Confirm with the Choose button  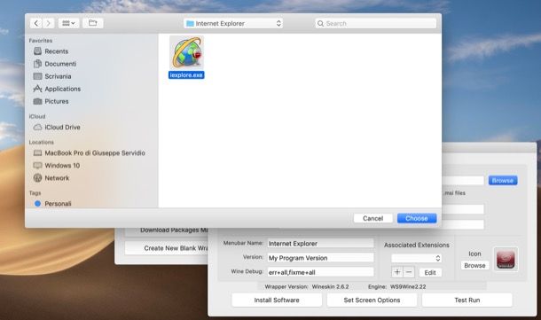[x=417, y=218]
